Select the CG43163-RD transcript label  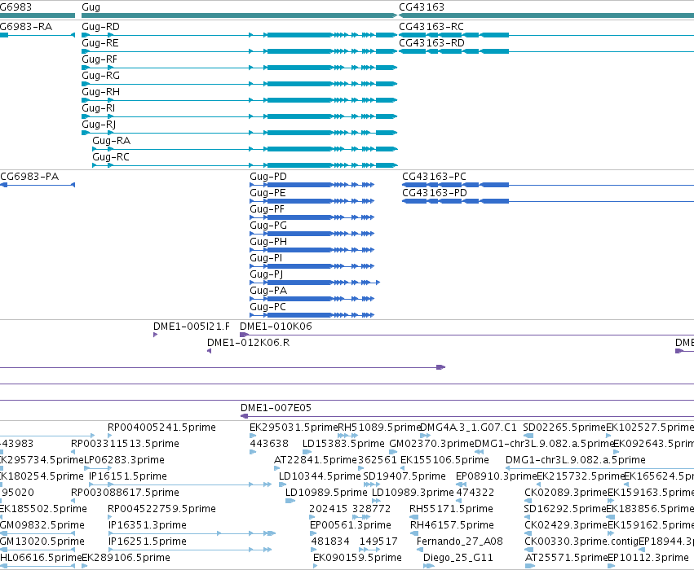(431, 43)
